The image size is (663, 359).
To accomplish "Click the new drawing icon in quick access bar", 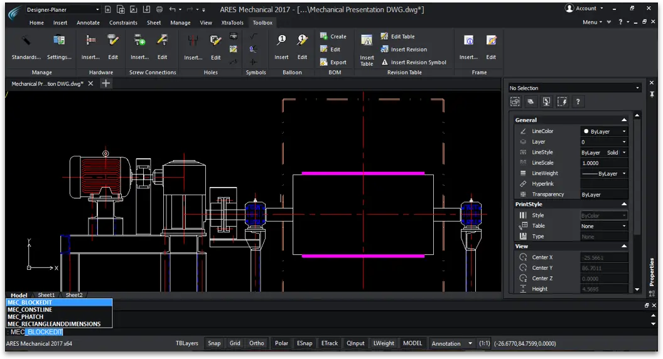I will [x=108, y=9].
